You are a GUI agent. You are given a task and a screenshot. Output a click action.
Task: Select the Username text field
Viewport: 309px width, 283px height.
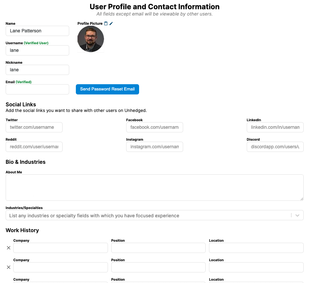(x=37, y=50)
